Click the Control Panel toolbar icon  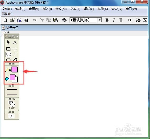coord(138,20)
